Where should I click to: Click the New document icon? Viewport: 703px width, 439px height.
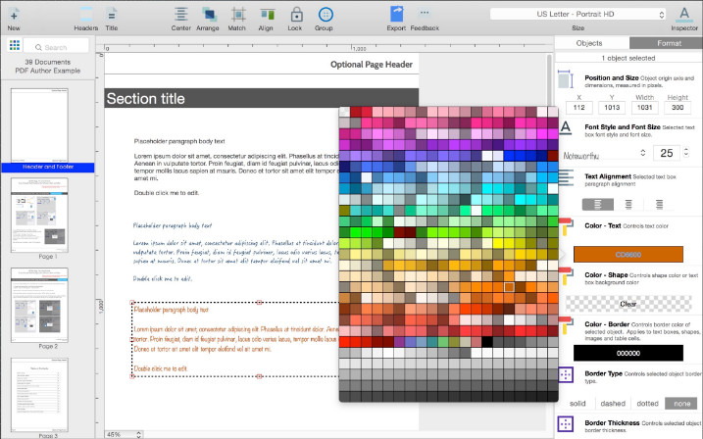[14, 15]
